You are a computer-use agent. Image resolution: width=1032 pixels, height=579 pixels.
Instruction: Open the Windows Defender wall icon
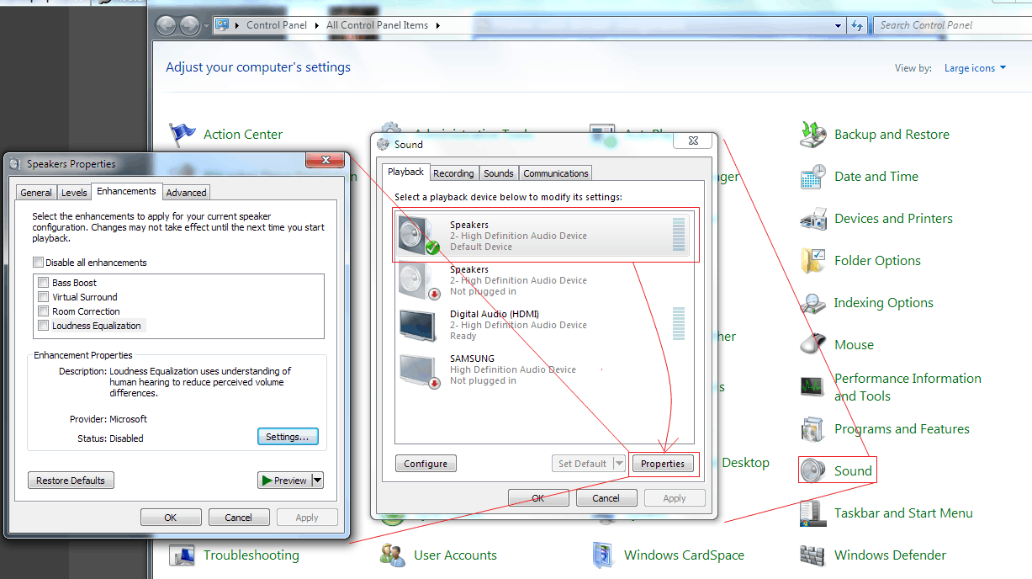pos(813,555)
